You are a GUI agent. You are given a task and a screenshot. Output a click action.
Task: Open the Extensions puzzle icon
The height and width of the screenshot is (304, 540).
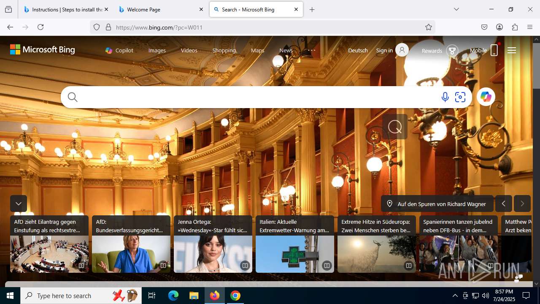coord(515,27)
